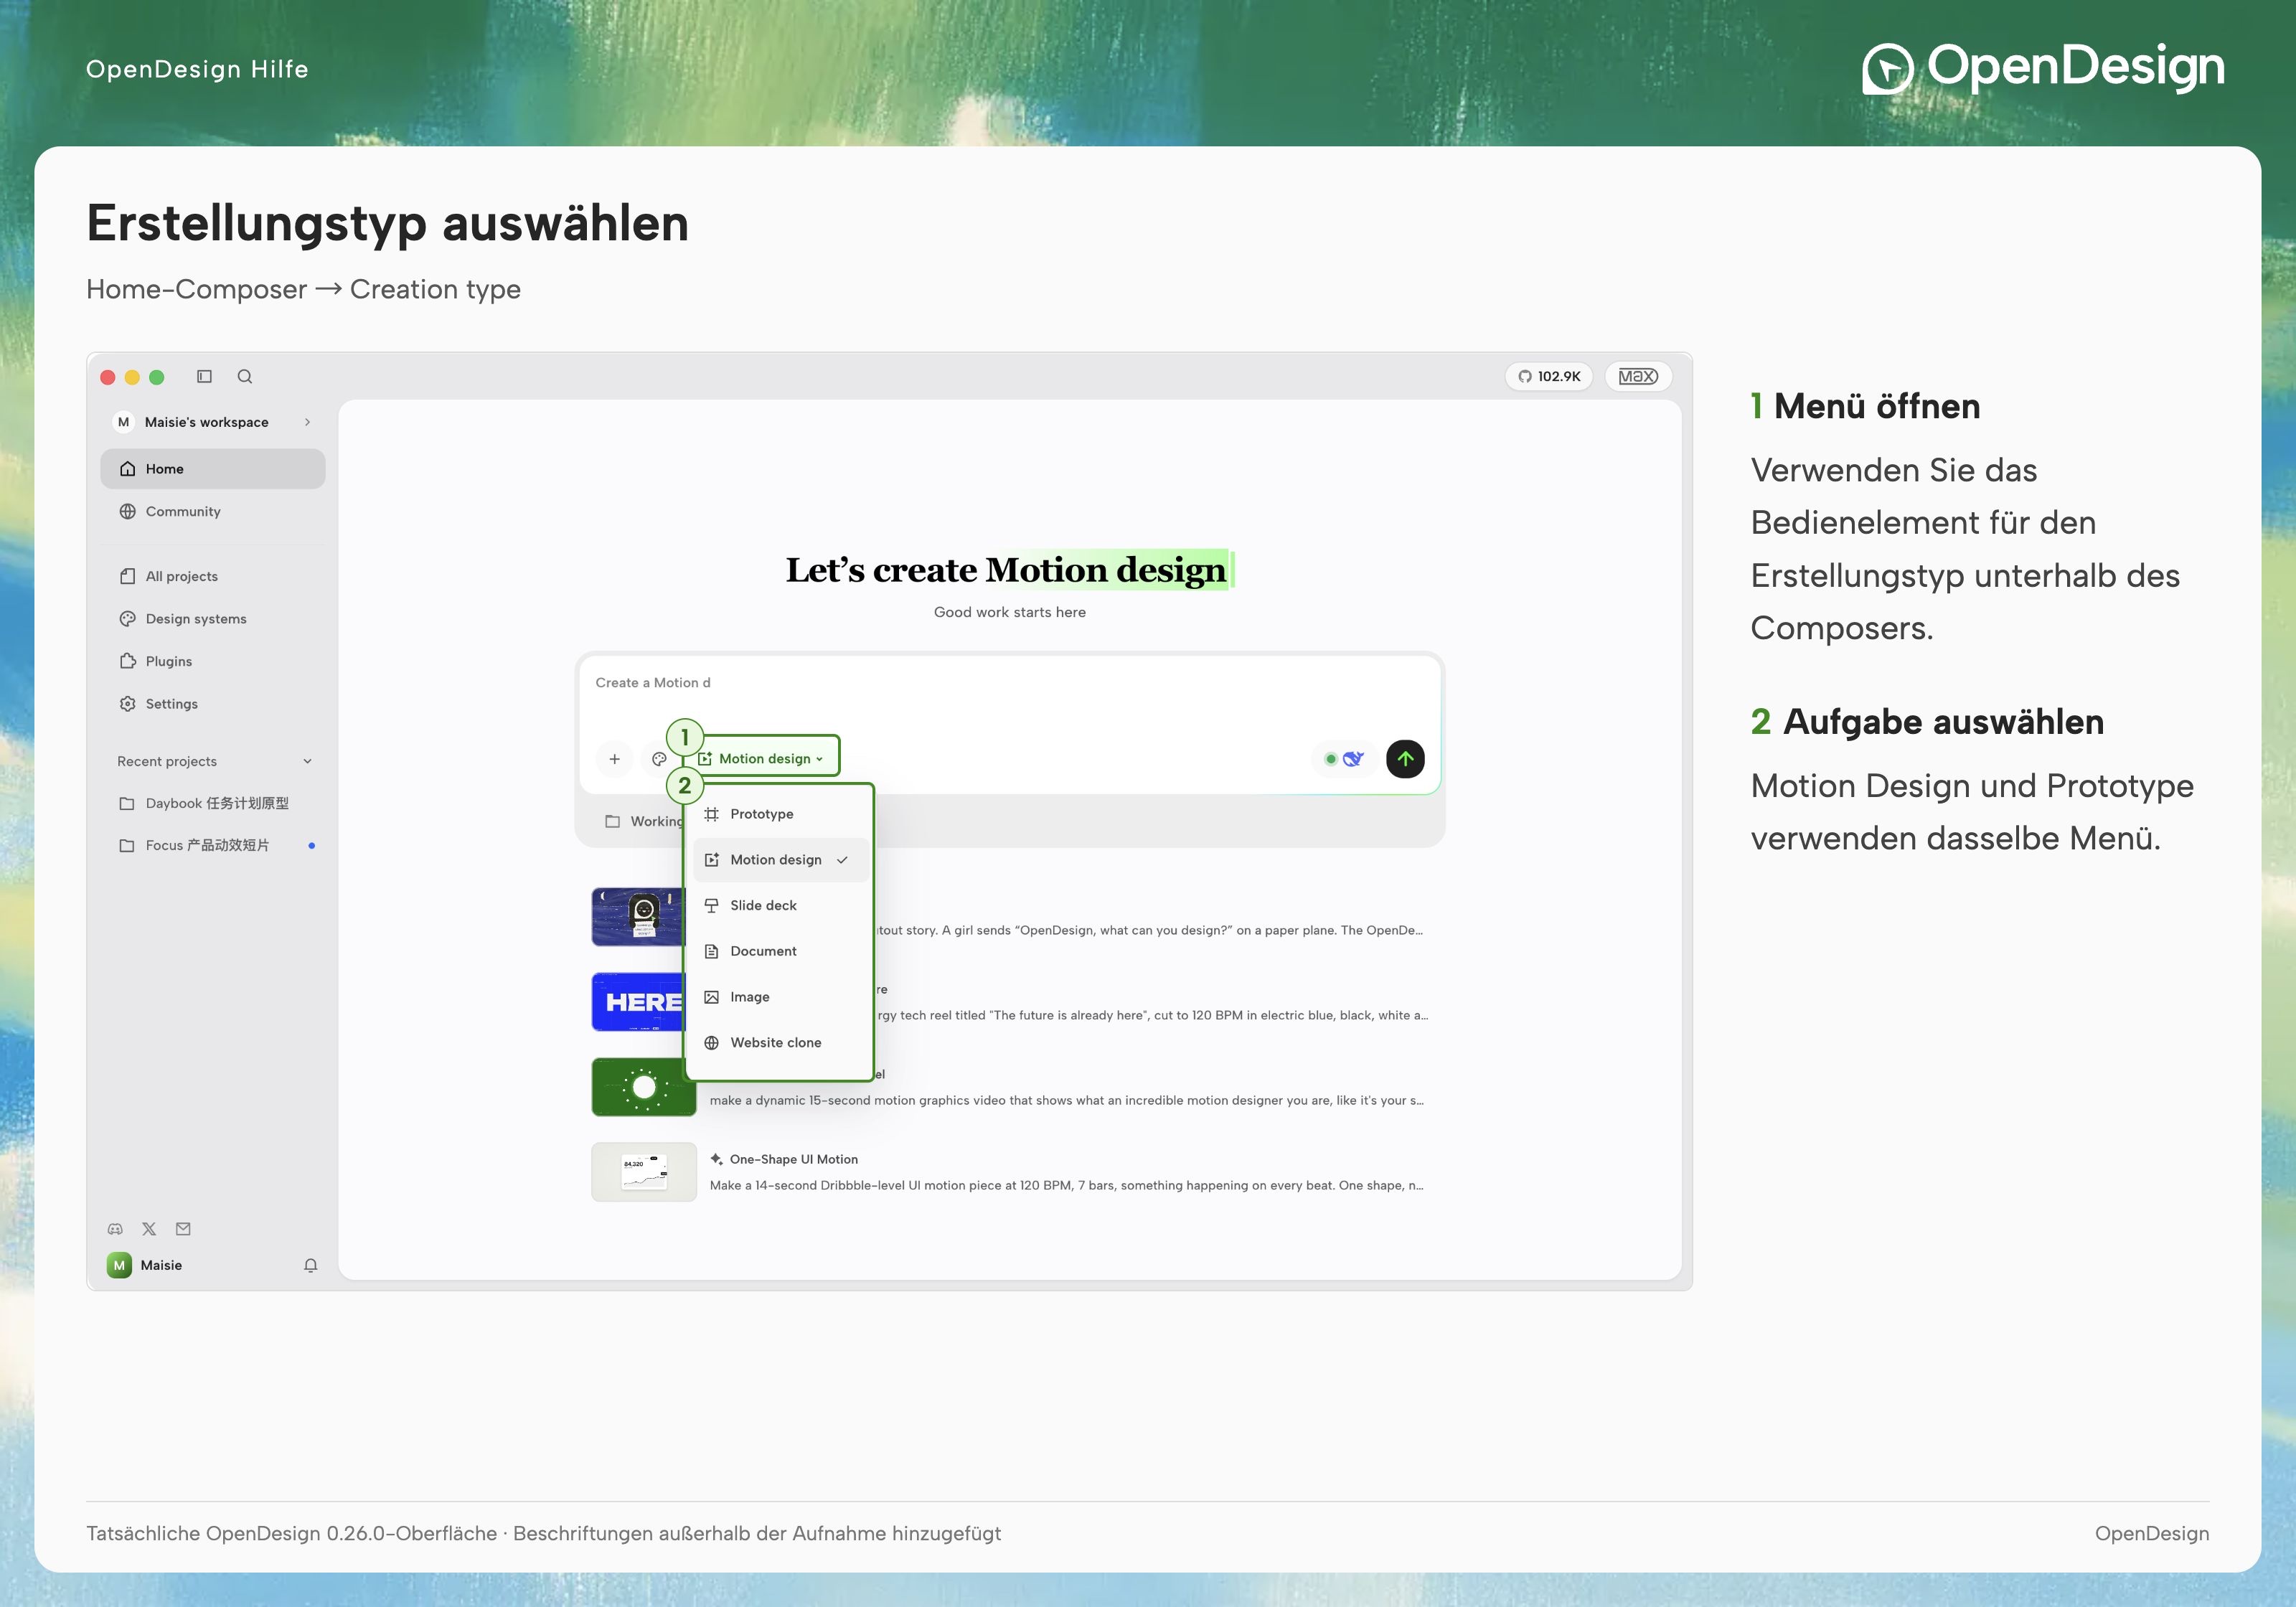
Task: Toggle the agent status indicator with green dot
Action: pyautogui.click(x=1343, y=759)
